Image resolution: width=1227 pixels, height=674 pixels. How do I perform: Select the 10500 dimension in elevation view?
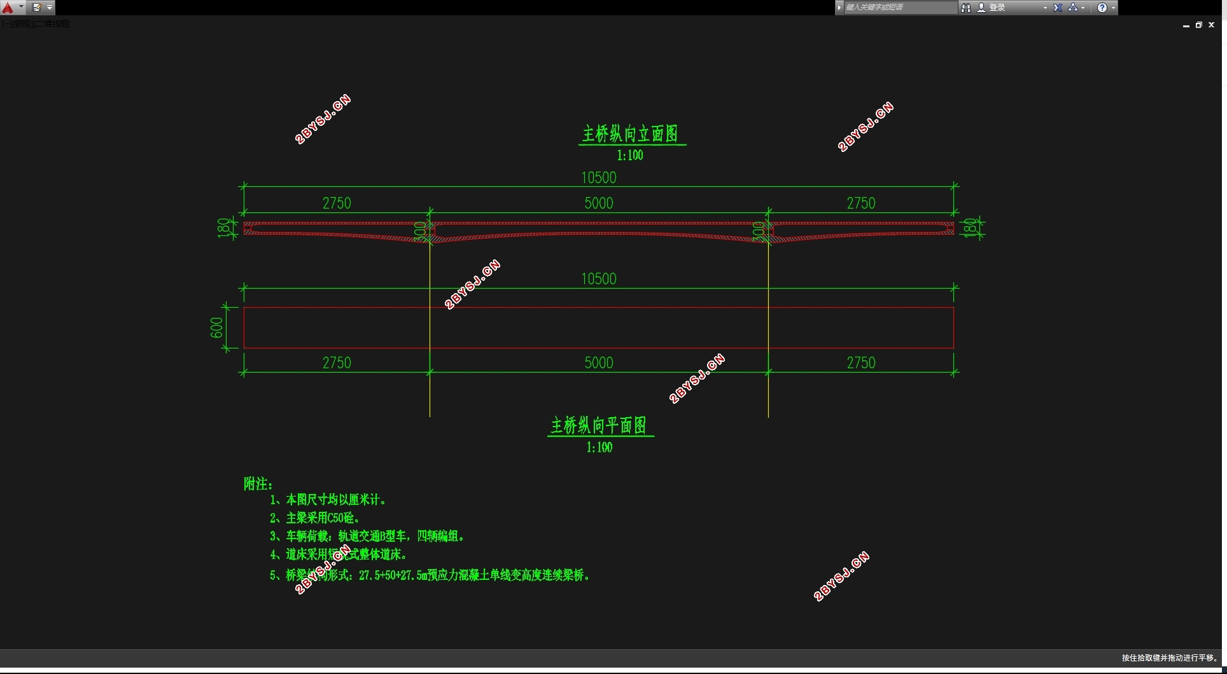click(599, 177)
